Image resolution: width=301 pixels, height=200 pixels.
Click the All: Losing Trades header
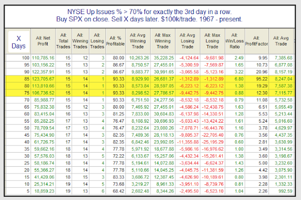[97, 41]
